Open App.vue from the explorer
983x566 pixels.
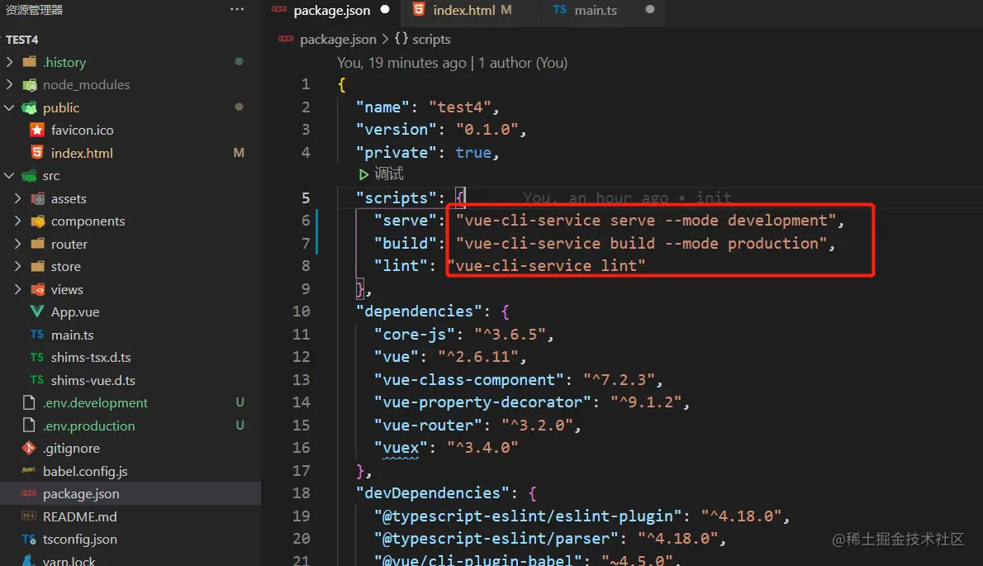click(131, 312)
